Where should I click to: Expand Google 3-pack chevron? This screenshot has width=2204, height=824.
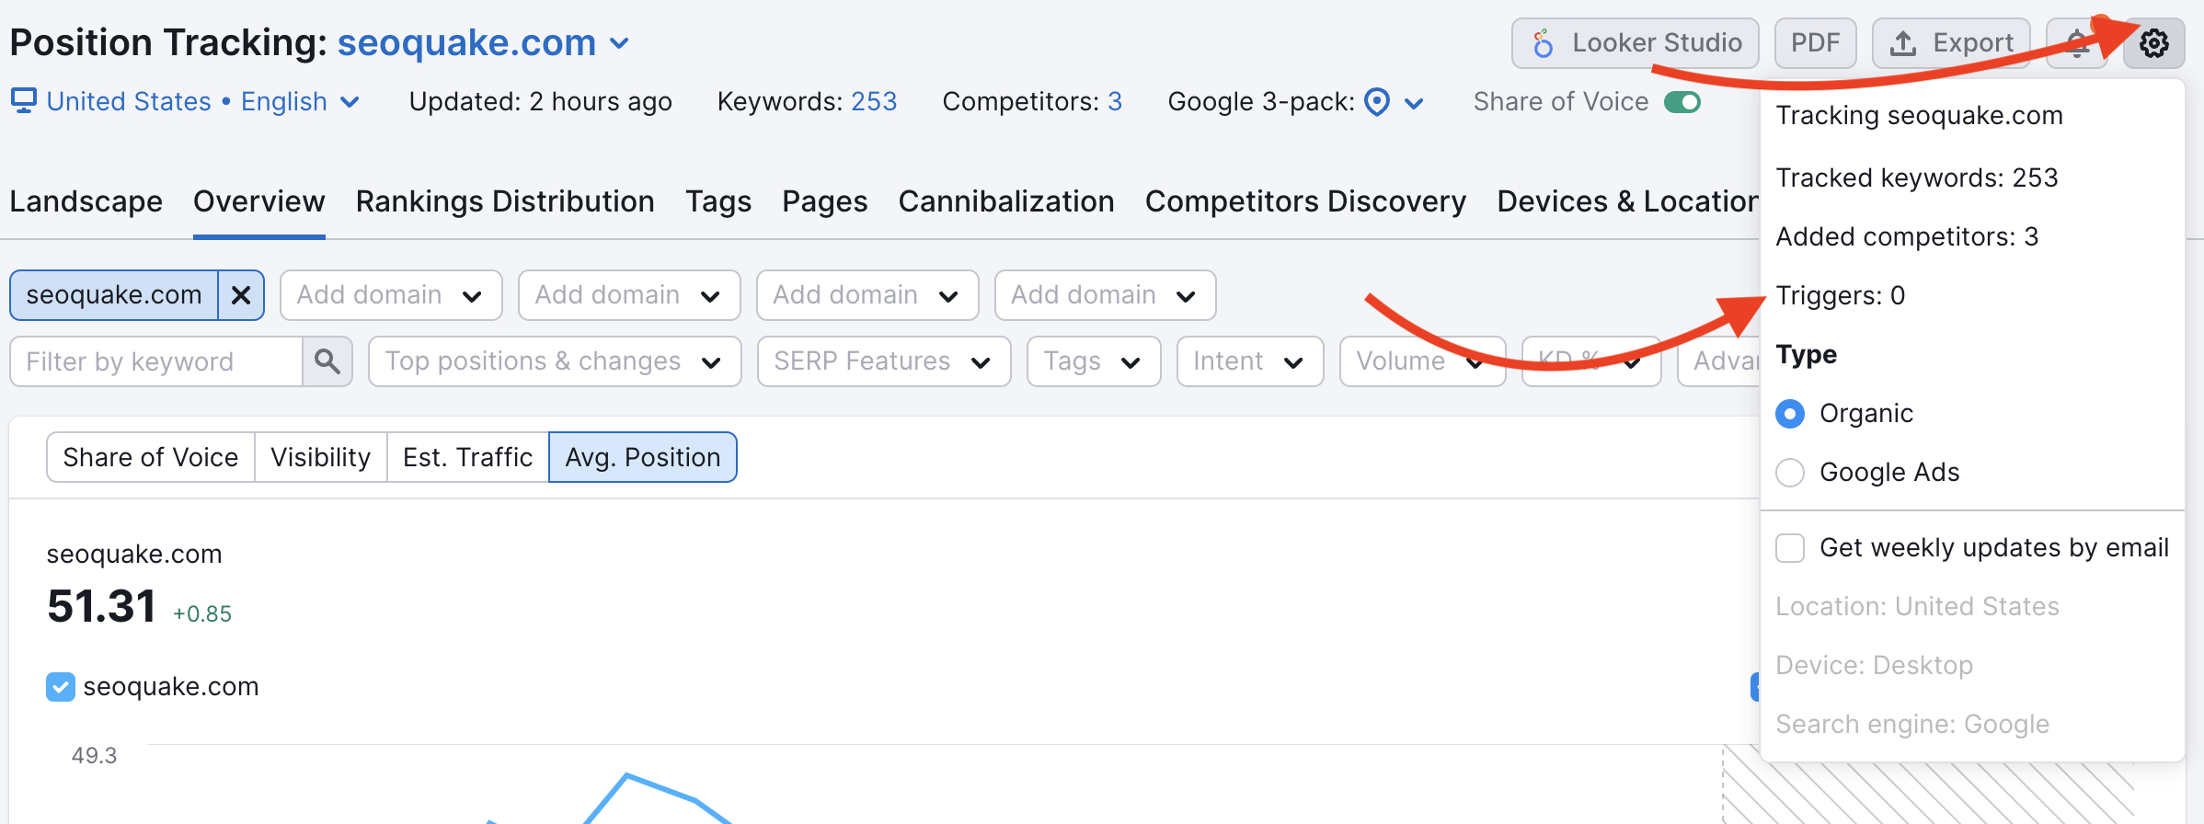click(1415, 103)
